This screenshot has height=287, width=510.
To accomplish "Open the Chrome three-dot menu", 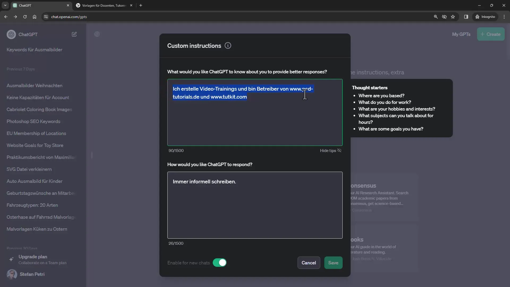I will pyautogui.click(x=504, y=17).
